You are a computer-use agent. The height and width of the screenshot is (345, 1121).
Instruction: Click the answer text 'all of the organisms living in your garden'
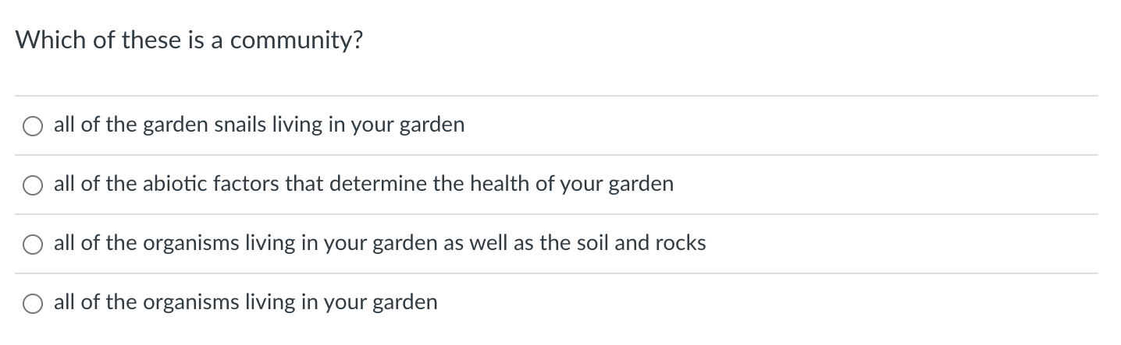point(246,302)
